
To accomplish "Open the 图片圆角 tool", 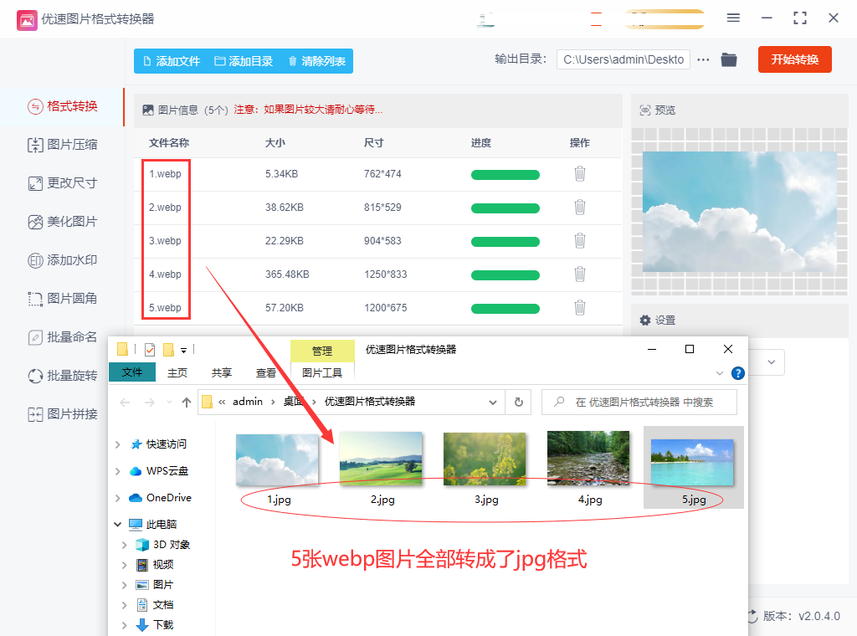I will pos(62,299).
